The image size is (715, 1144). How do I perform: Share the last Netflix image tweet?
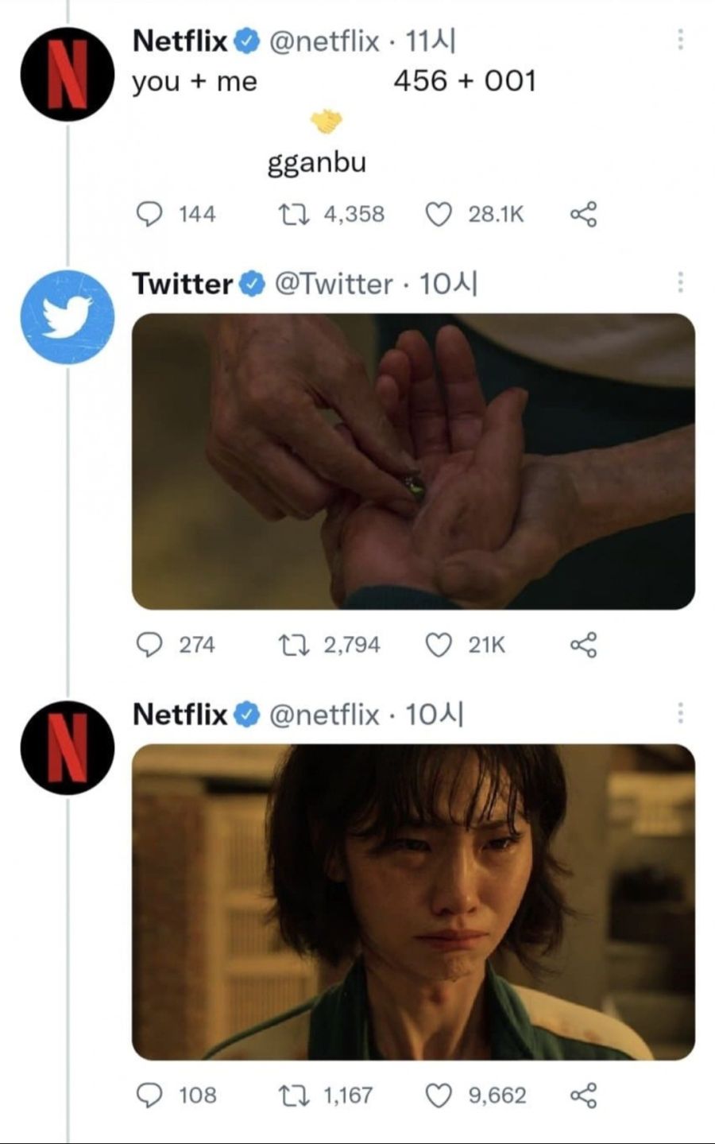click(584, 1096)
